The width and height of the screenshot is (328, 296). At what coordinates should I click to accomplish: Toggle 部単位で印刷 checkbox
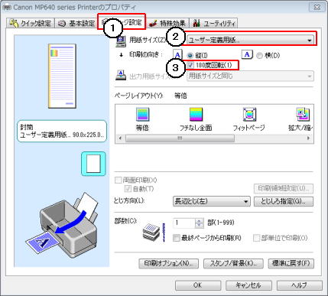pos(256,238)
